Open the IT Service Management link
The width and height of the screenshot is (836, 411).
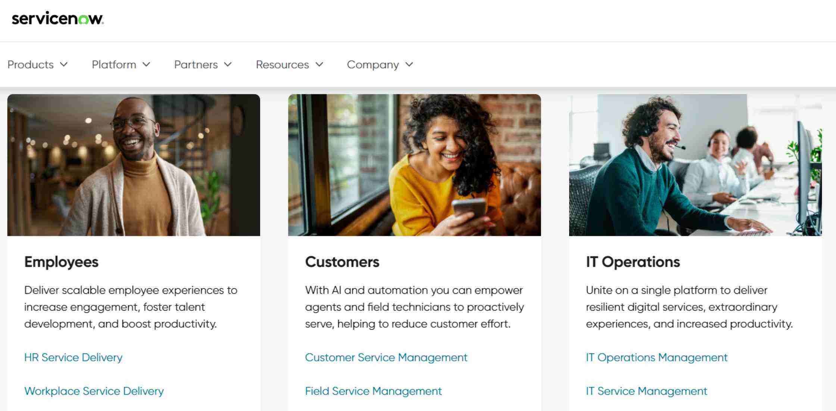(x=646, y=391)
